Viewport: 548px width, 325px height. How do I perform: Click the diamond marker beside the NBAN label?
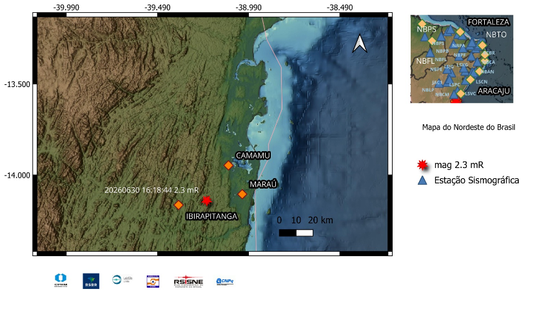[479, 71]
